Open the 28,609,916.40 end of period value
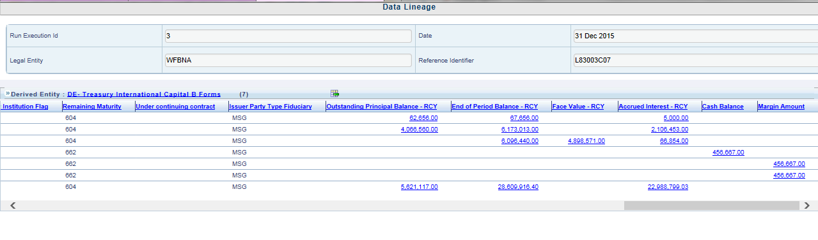Screen dimensions: 818x240 [x=518, y=187]
